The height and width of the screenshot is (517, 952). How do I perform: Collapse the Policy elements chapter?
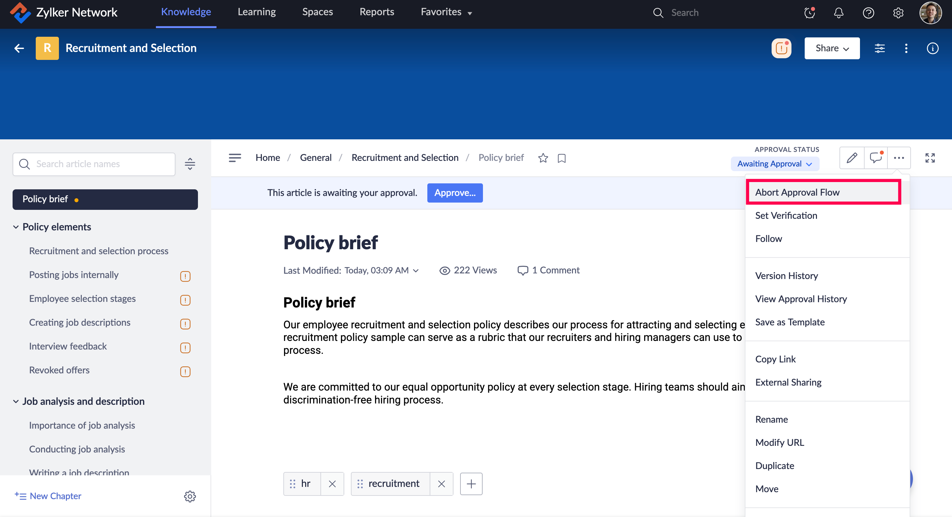(x=16, y=227)
